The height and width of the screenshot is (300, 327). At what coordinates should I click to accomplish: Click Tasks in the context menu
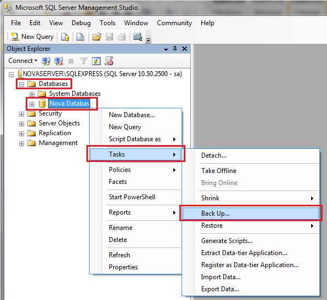(x=136, y=154)
